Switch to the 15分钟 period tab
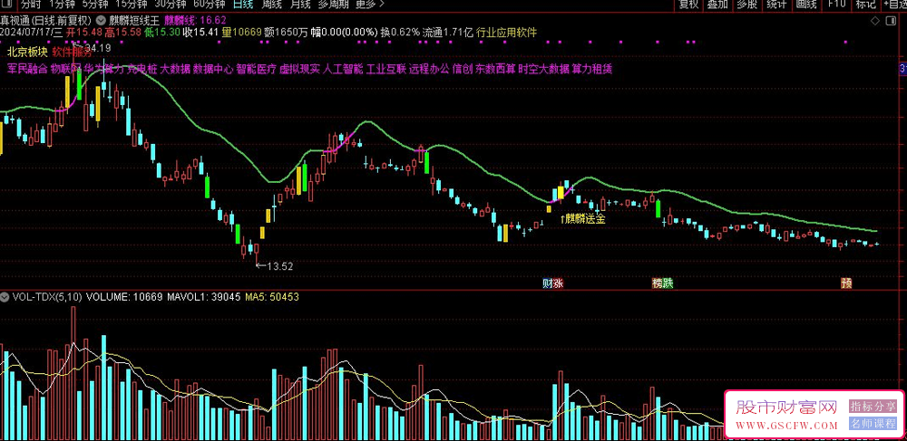The image size is (907, 441). click(131, 4)
